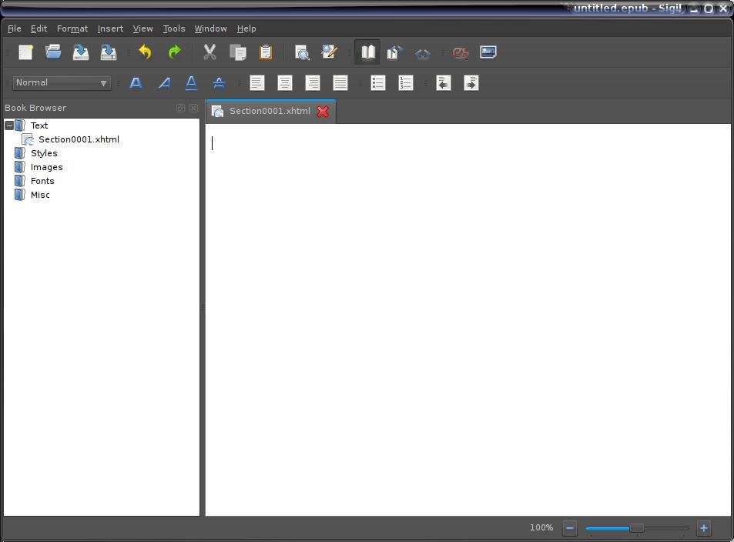This screenshot has height=542, width=734.
Task: Click the zoom in plus button
Action: (x=703, y=528)
